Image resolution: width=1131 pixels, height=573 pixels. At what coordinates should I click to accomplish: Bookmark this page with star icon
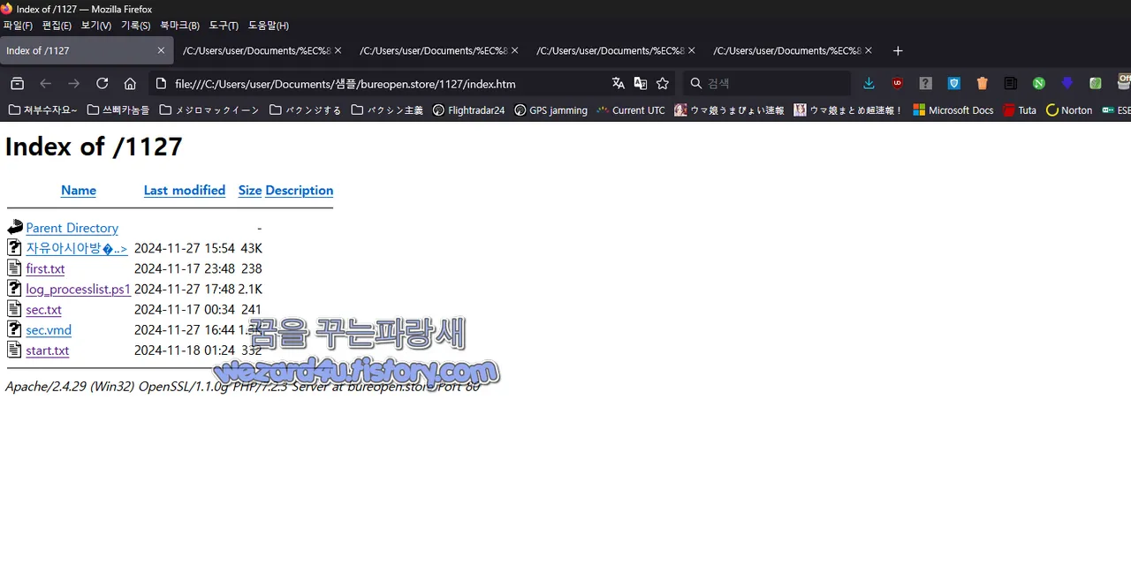663,84
